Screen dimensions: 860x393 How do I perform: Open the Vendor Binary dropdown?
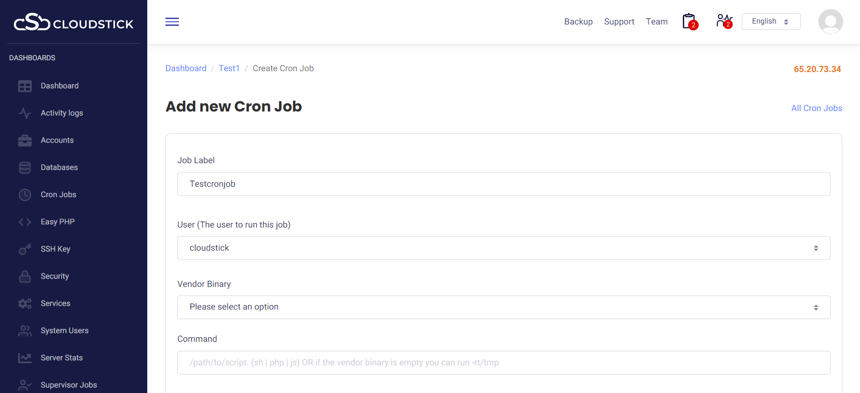(x=503, y=307)
